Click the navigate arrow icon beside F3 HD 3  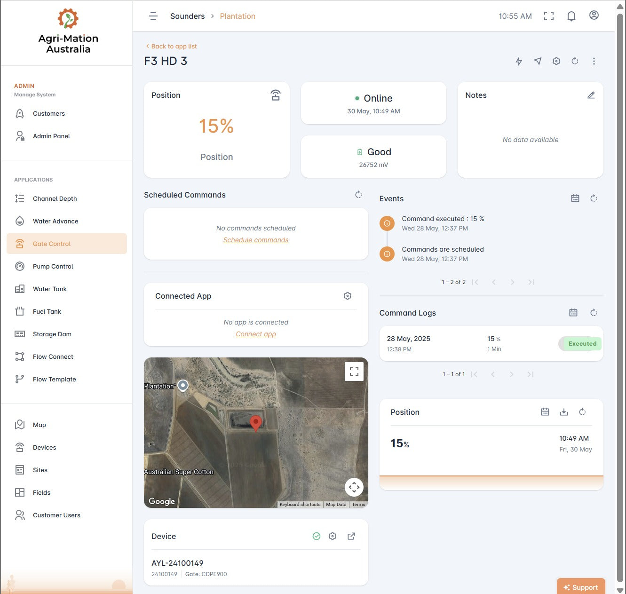[538, 61]
